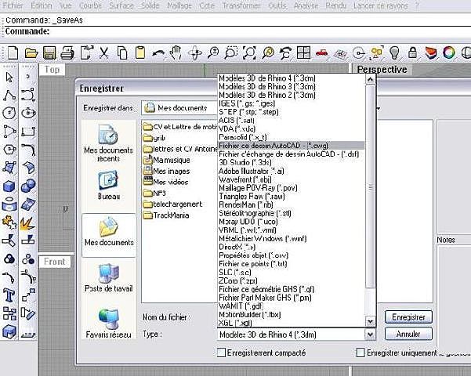Screen dimensions: 471x376
Task: Click the Zoom window icon
Action: coord(231,52)
